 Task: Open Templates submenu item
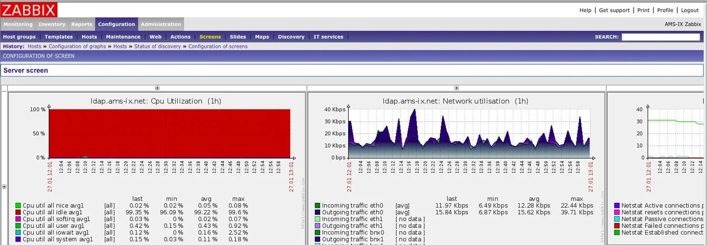58,37
